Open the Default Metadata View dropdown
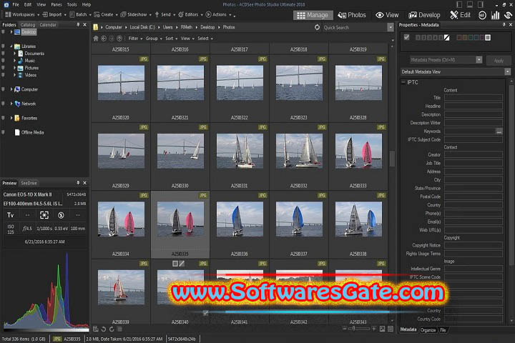515x343 pixels. coord(456,71)
